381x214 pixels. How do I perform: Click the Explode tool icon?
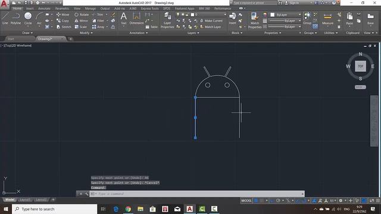(x=113, y=21)
